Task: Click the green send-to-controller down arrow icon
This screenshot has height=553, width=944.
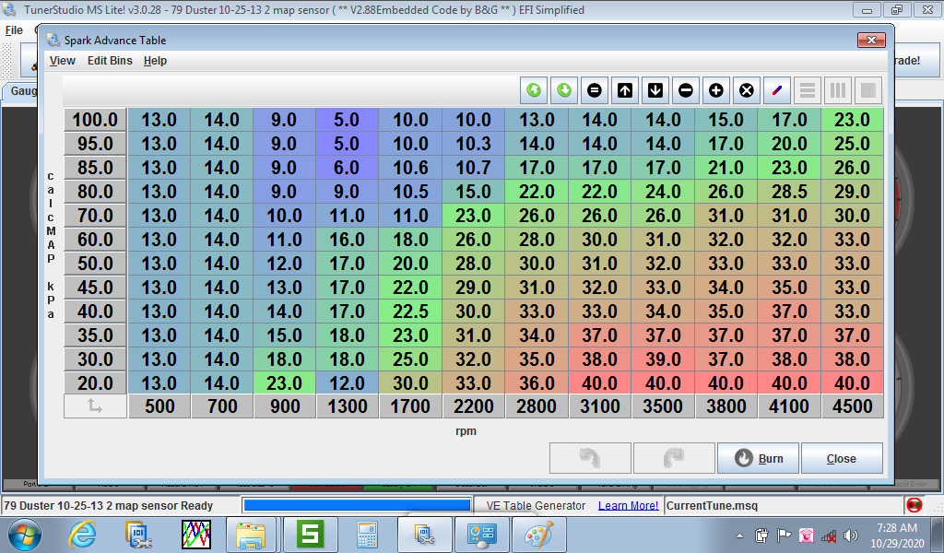Action: click(564, 90)
